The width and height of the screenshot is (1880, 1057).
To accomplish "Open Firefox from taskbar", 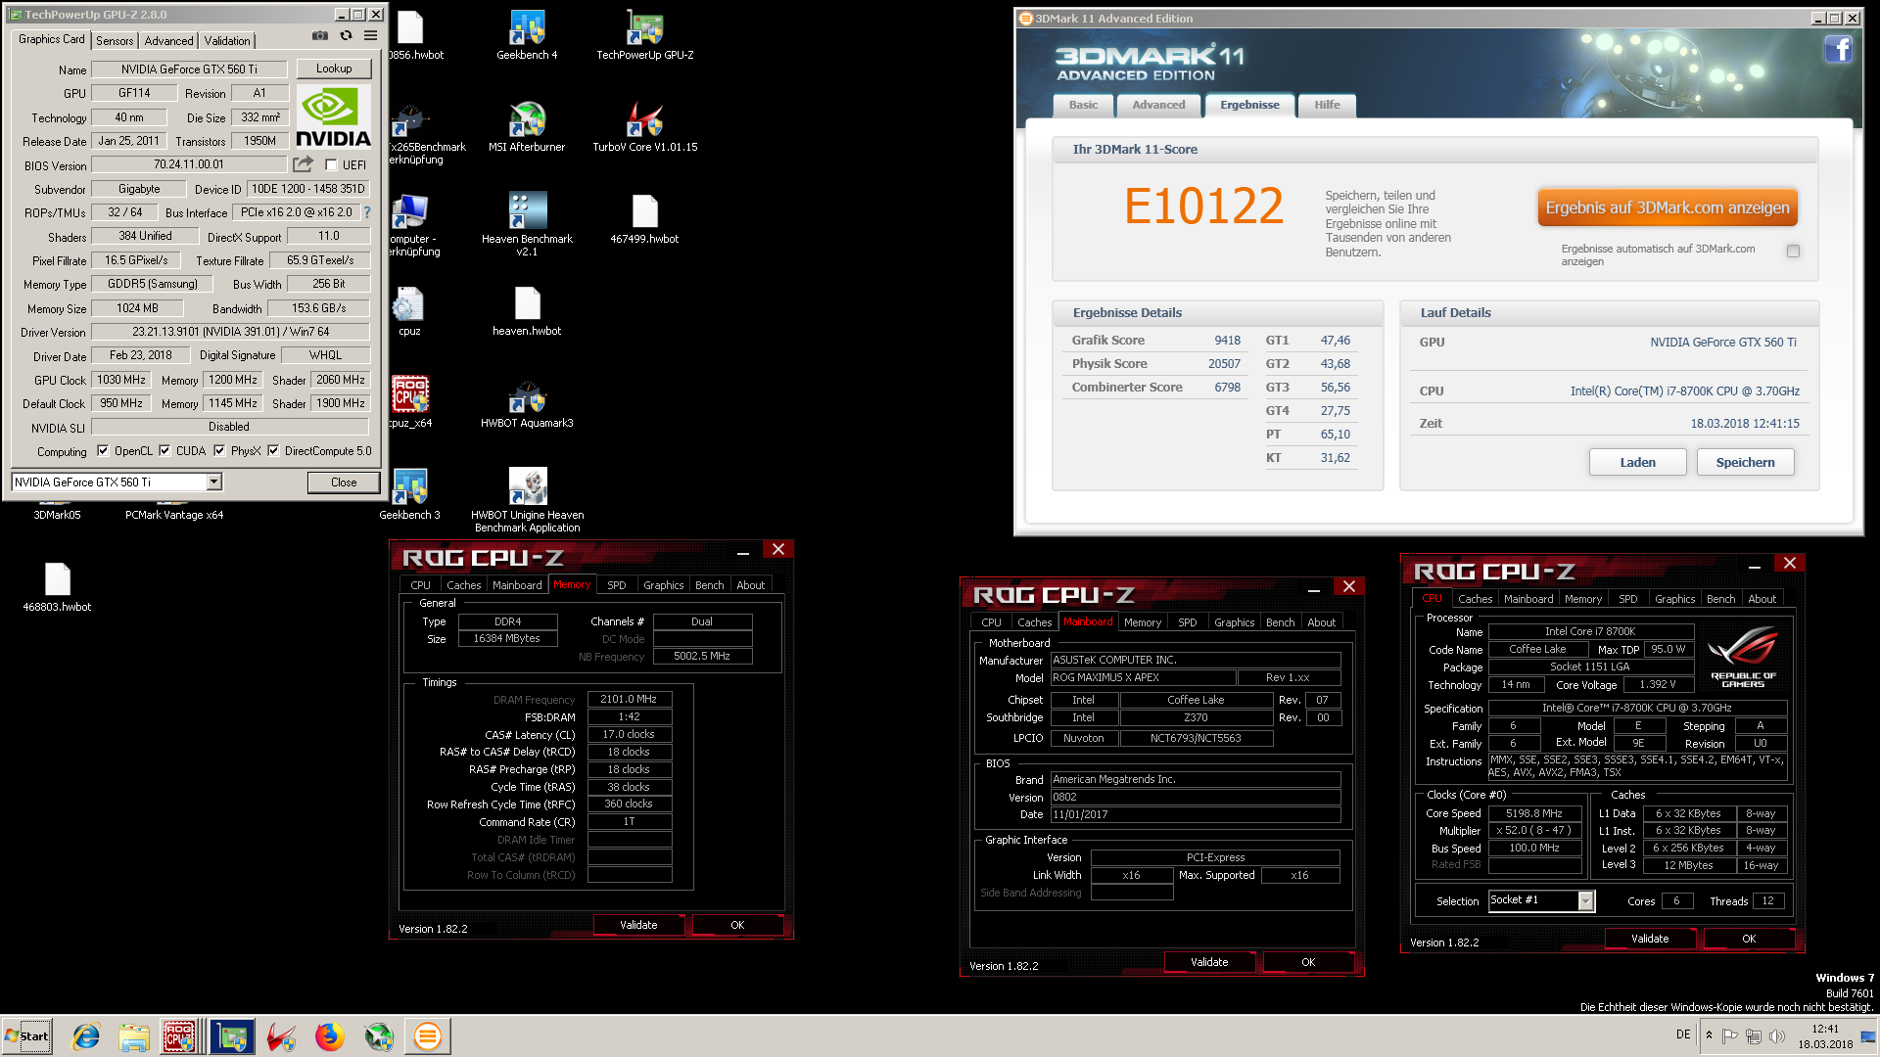I will coord(330,1036).
